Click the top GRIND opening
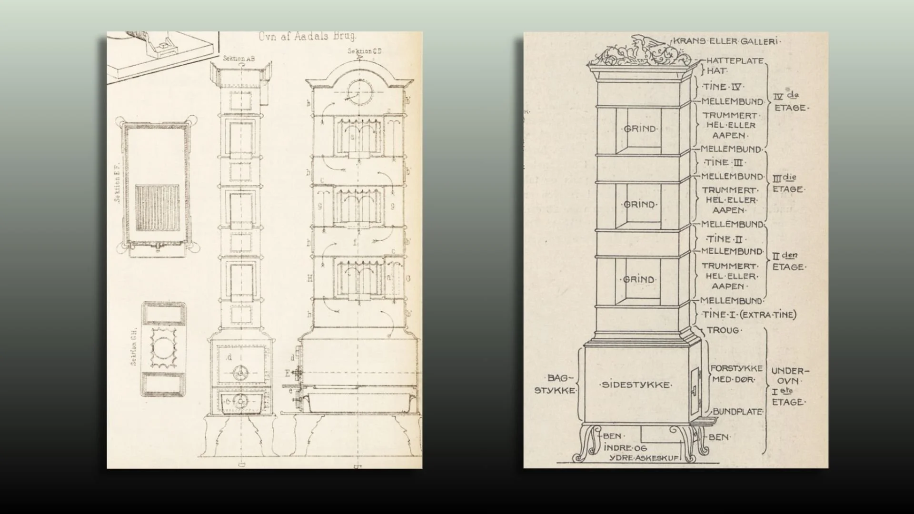This screenshot has height=514, width=914. (x=639, y=129)
